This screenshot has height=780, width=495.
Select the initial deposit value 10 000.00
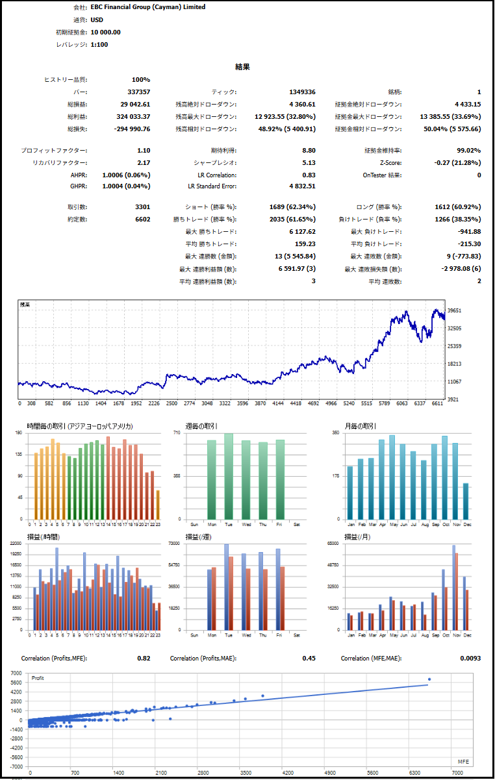pyautogui.click(x=105, y=32)
